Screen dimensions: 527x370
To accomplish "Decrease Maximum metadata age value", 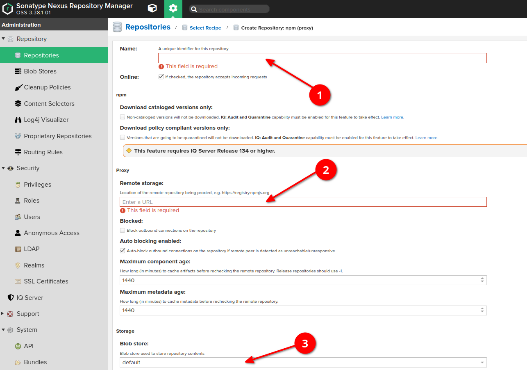I will [x=482, y=312].
